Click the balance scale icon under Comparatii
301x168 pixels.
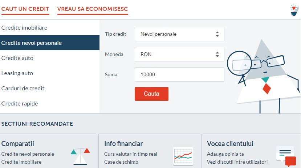click(x=80, y=156)
